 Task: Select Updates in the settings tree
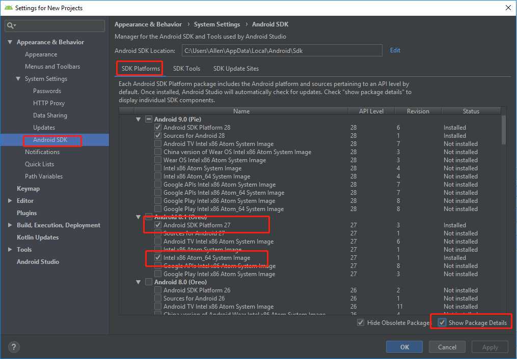pyautogui.click(x=44, y=127)
